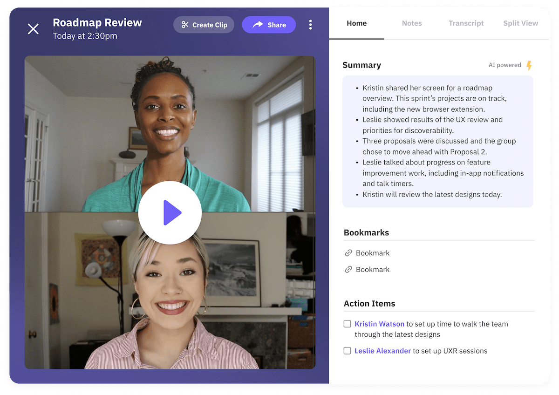
Task: Click the second bookmark link icon
Action: click(348, 269)
